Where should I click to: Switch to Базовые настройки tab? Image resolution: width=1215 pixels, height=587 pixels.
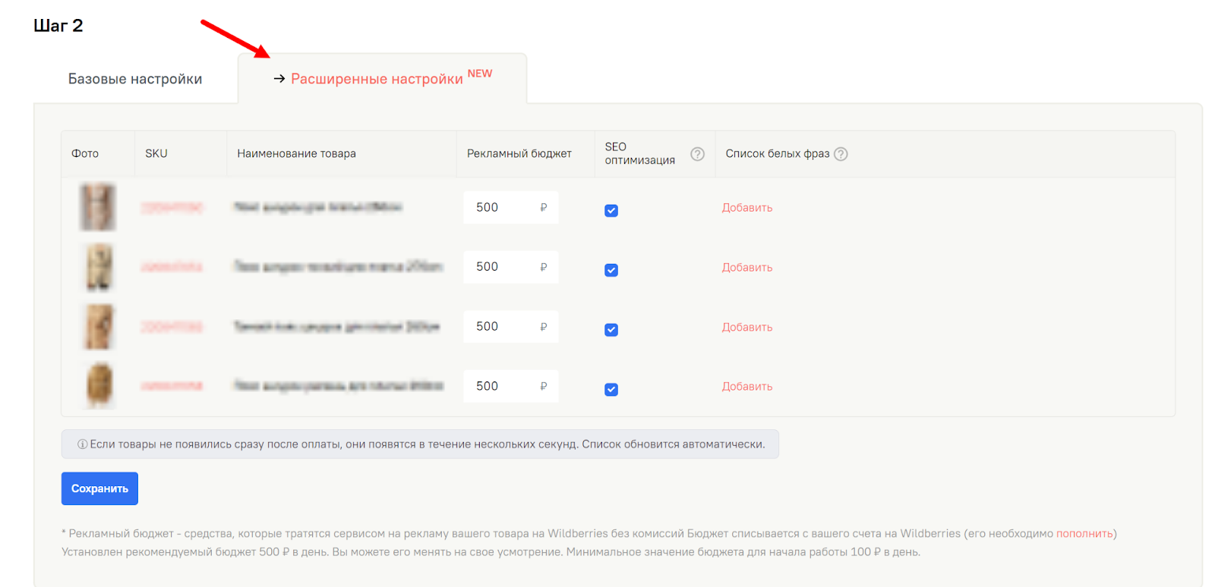click(x=135, y=79)
